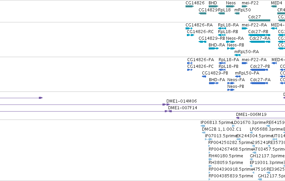Select EST 'GH12137.3prime'
The width and height of the screenshot is (285, 181).
pos(267,156)
